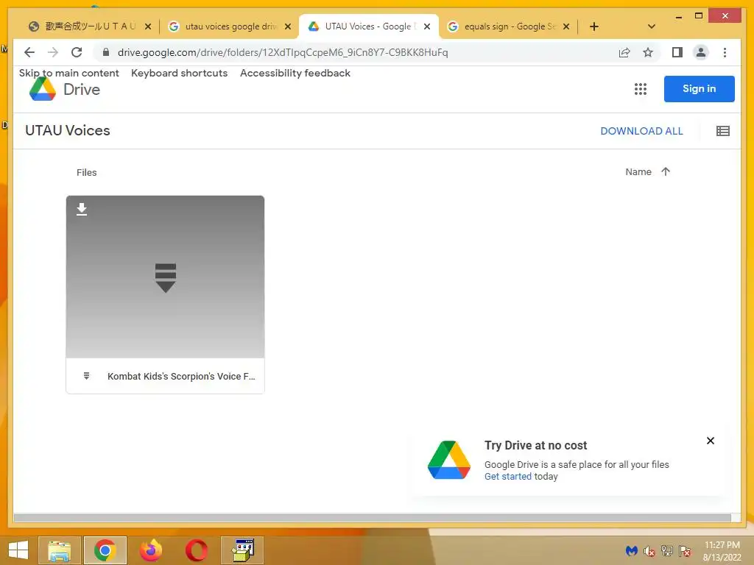The width and height of the screenshot is (754, 565).
Task: Launch Firefox from the taskbar
Action: tap(150, 550)
